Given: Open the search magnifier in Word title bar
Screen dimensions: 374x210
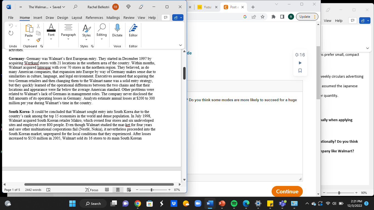Looking at the screenshot, I should tap(75, 7).
